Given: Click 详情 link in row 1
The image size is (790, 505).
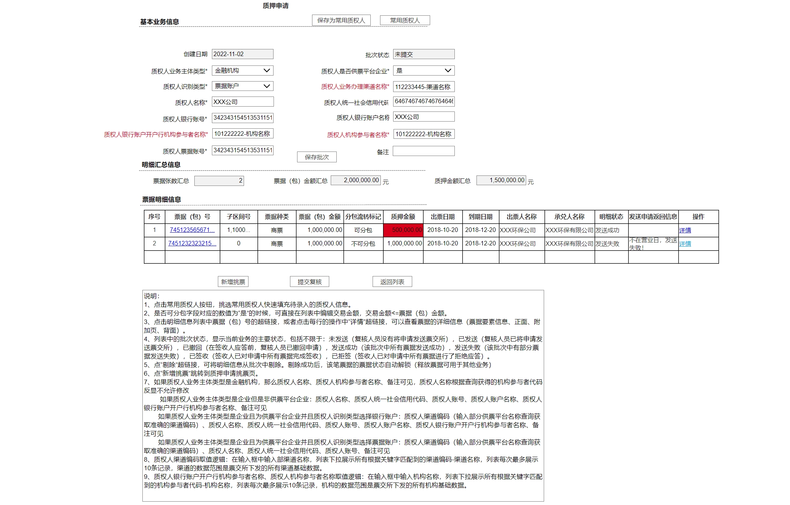Looking at the screenshot, I should pos(685,230).
